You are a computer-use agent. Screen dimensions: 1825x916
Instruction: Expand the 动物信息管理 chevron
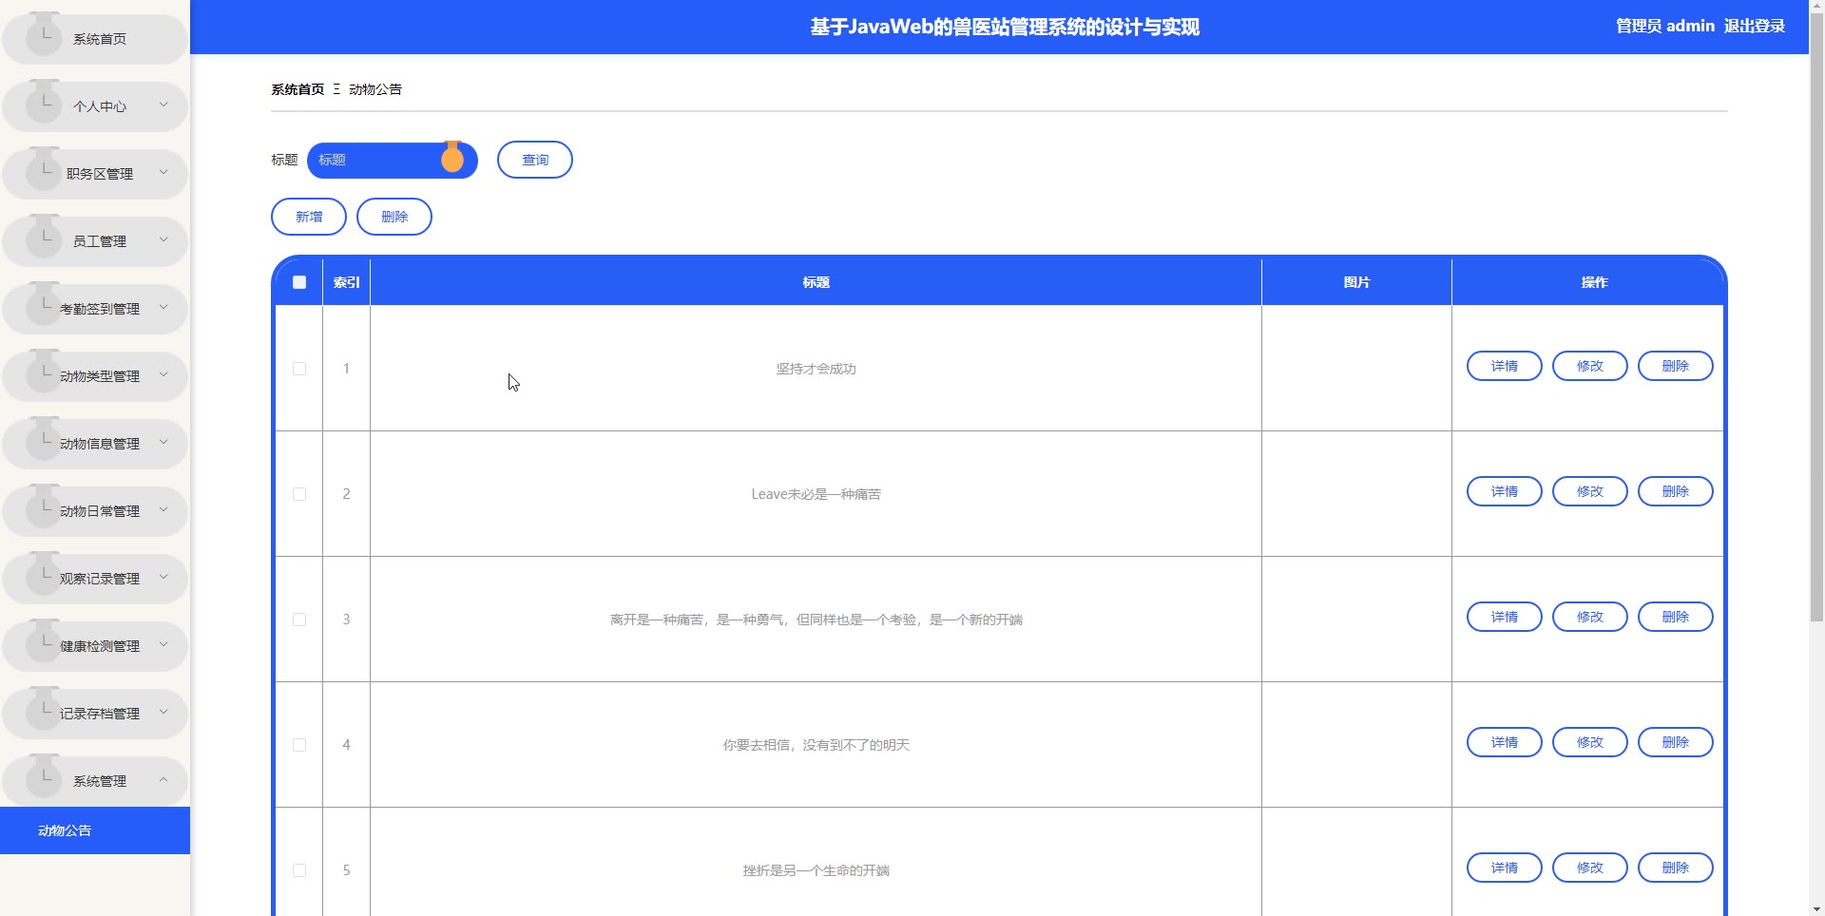click(163, 442)
